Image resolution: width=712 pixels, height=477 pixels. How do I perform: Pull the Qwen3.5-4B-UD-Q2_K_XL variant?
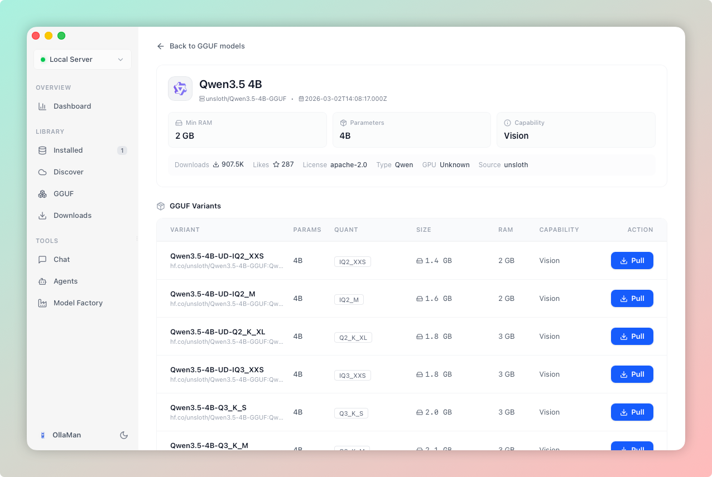pyautogui.click(x=632, y=337)
